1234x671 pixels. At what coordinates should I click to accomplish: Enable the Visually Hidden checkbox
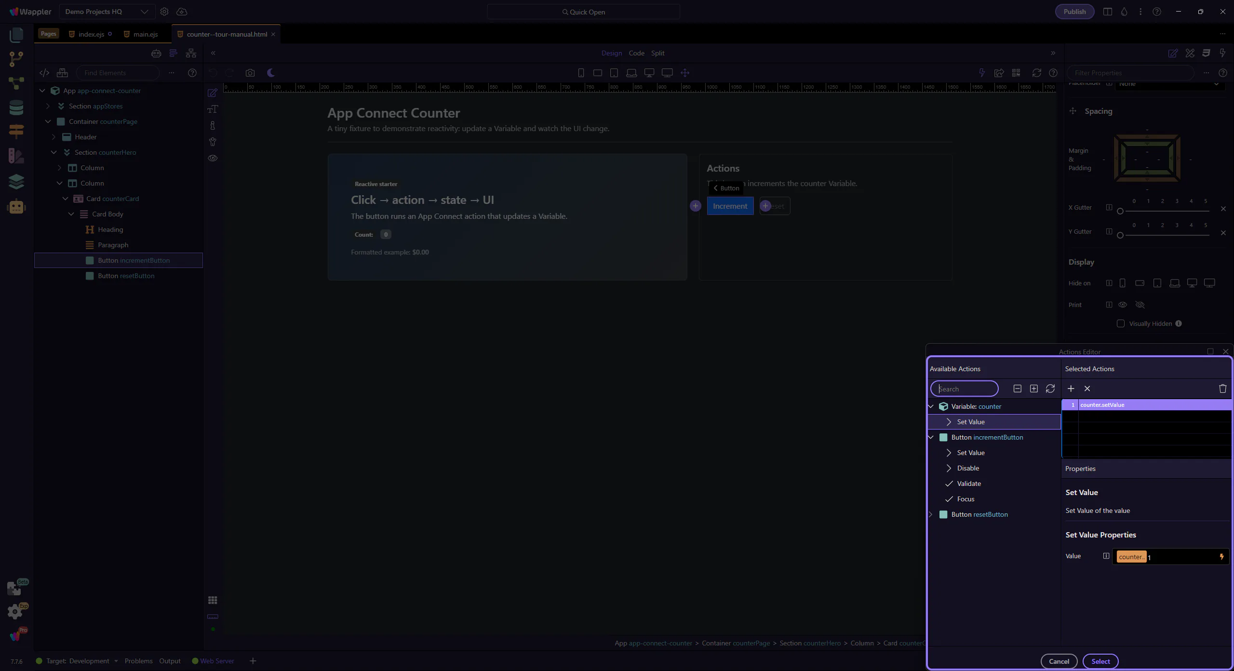click(x=1121, y=323)
